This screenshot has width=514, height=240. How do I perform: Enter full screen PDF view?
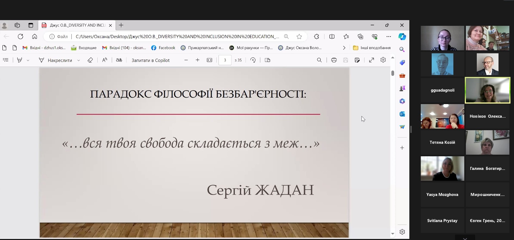pos(371,60)
